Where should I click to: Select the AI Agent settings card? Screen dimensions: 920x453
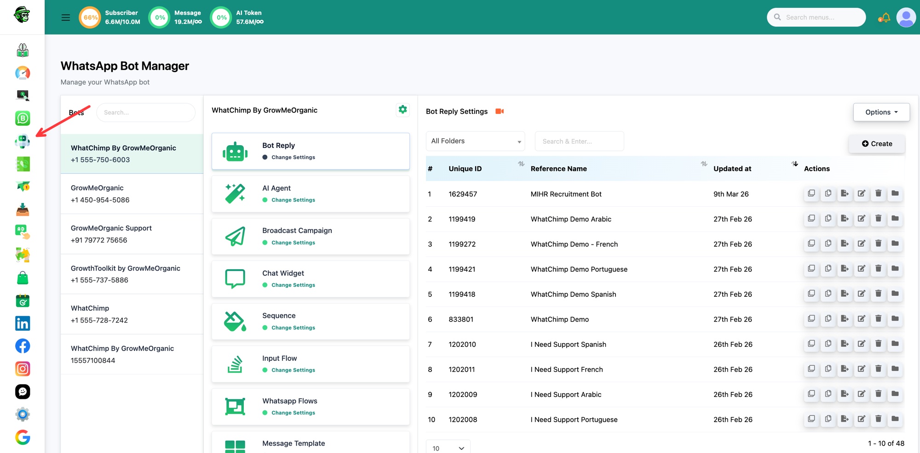310,194
